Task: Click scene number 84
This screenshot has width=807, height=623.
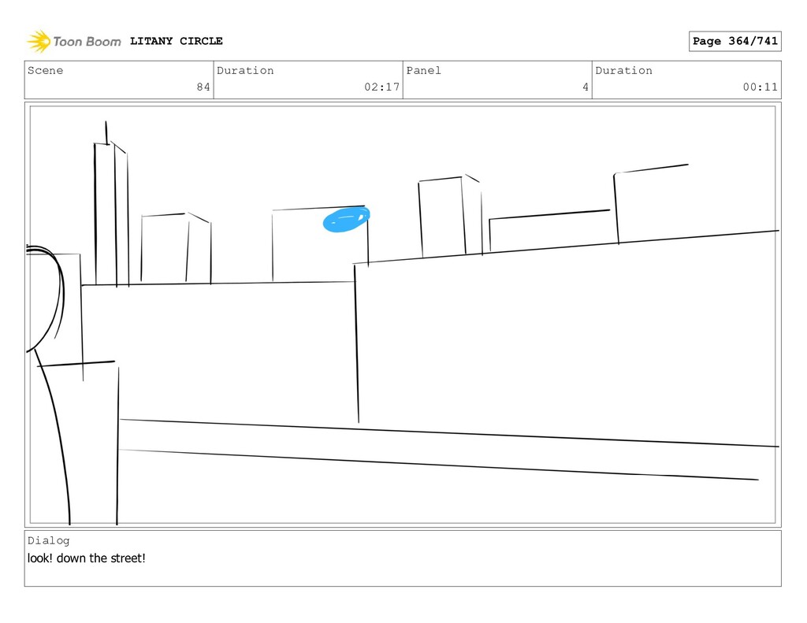Action: point(203,87)
